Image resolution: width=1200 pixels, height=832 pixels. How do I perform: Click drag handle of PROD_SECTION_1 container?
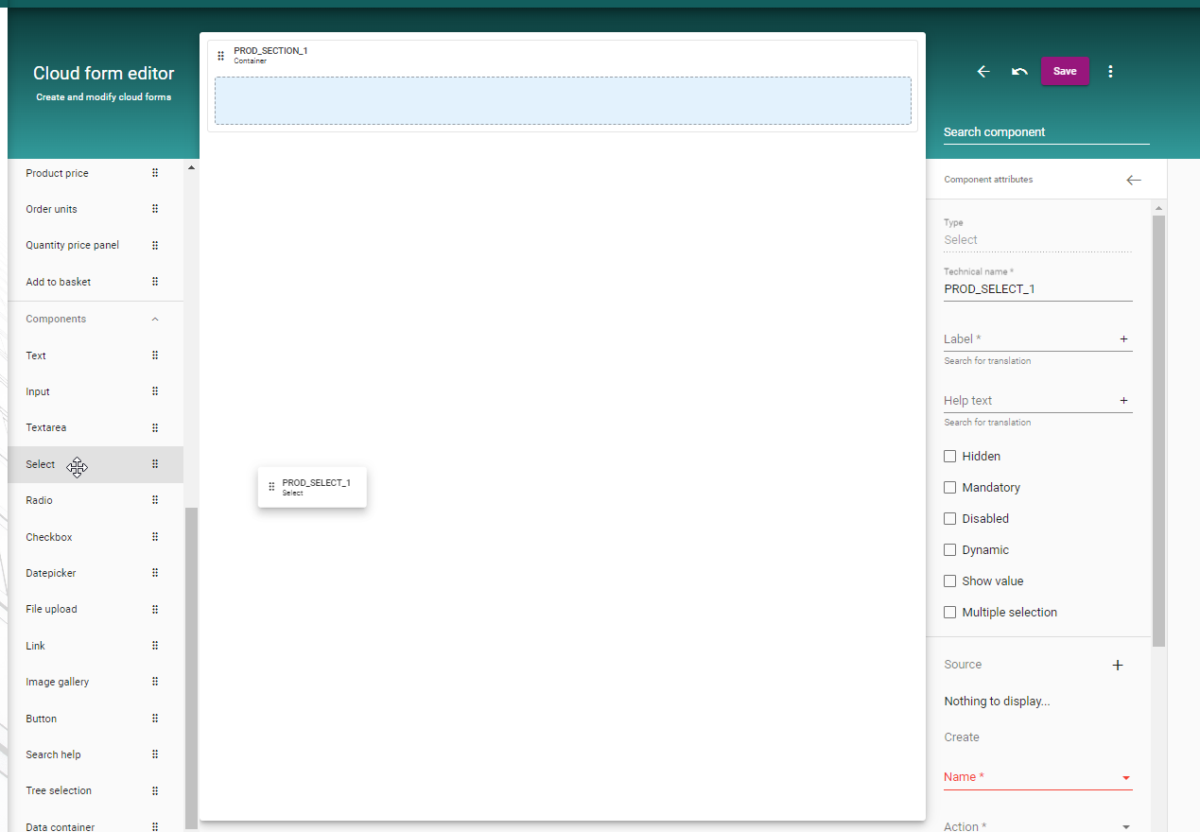221,56
